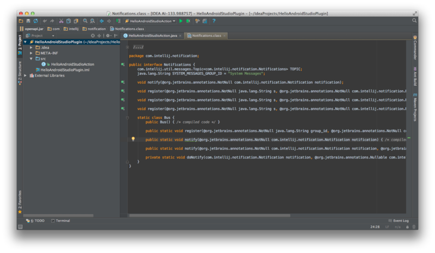Open the Event Log
Viewport: 435px width, 253px height.
pos(399,220)
